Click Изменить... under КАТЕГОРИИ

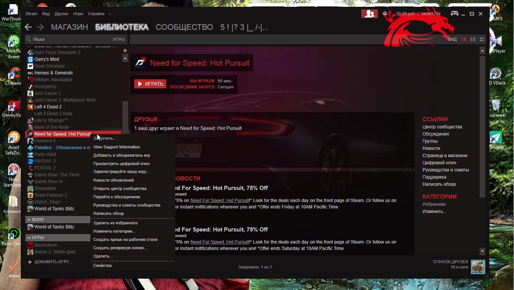click(435, 211)
